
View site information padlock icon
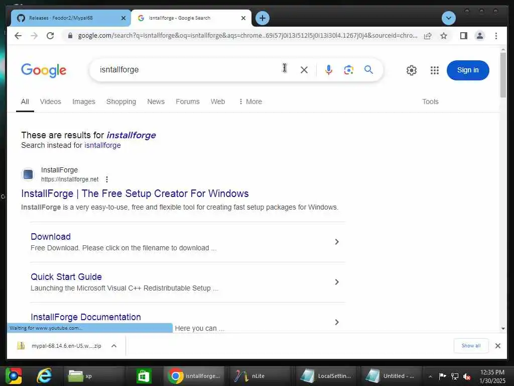pyautogui.click(x=70, y=36)
